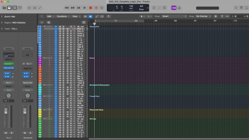Click the Channel EQ plugin slot

tap(8, 68)
